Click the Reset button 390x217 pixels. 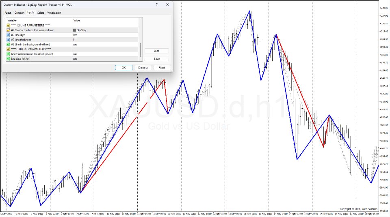click(x=162, y=67)
